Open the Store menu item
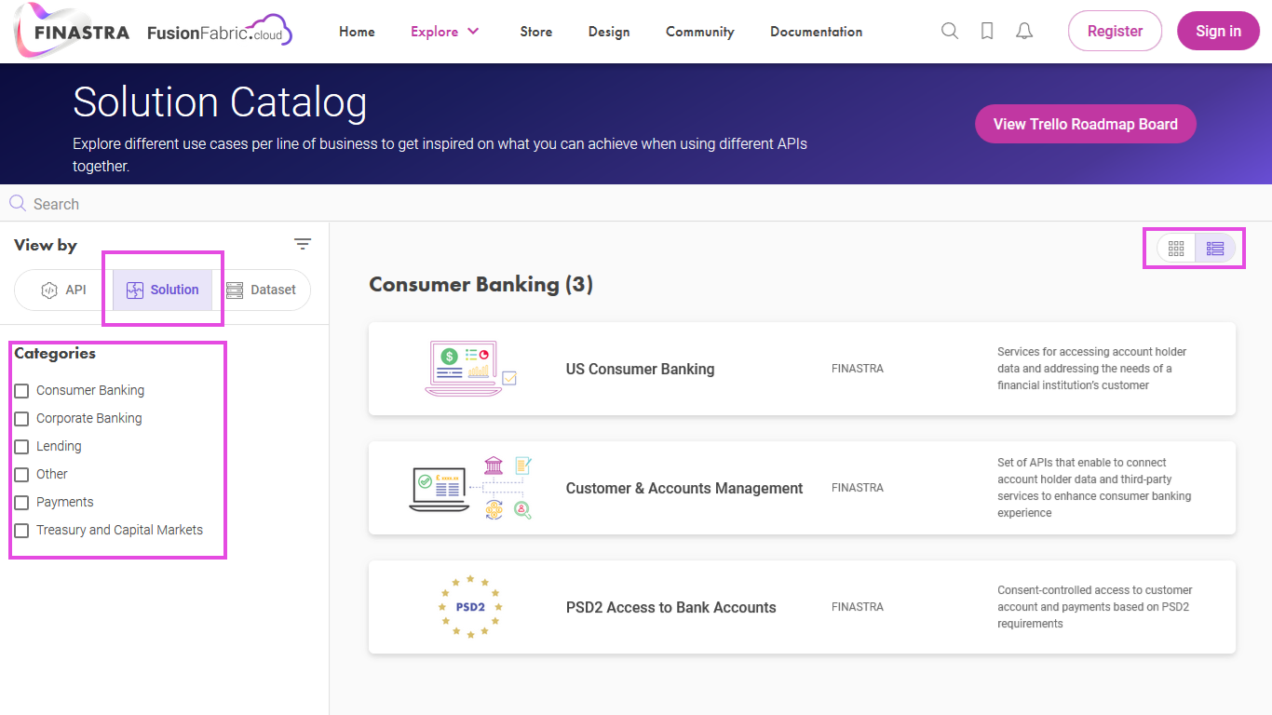 coord(536,32)
